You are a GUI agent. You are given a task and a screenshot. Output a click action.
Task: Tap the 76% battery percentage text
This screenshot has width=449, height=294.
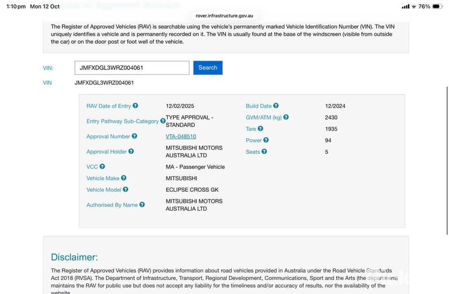(424, 6)
